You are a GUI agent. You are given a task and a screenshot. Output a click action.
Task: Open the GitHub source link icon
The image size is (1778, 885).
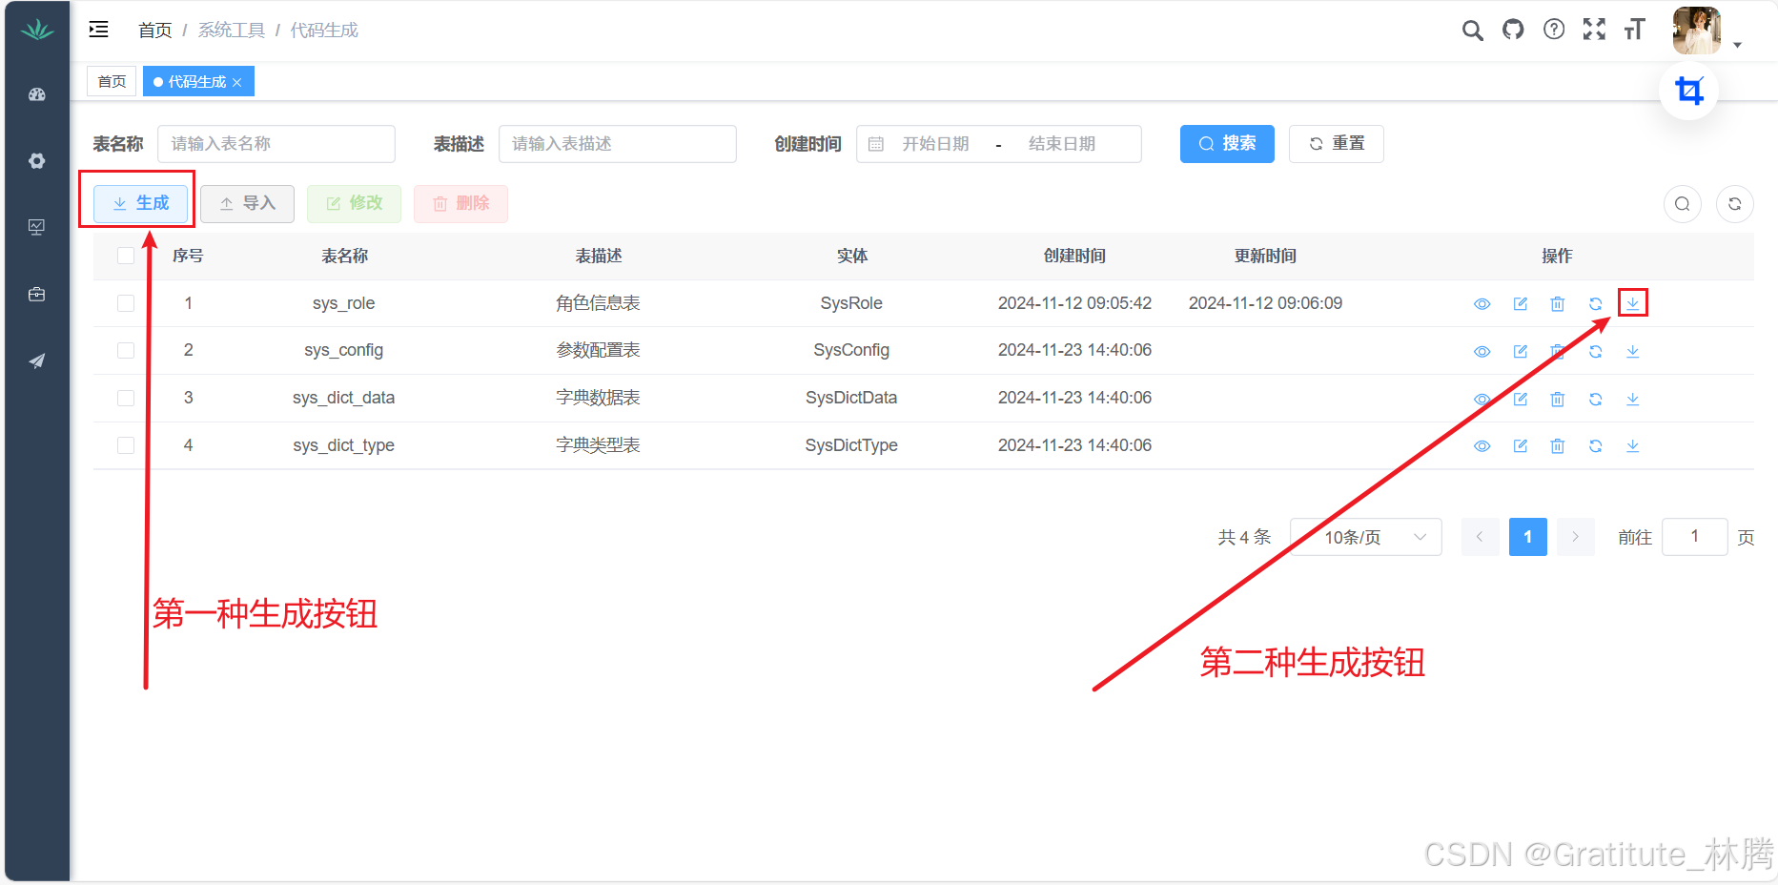[1513, 30]
